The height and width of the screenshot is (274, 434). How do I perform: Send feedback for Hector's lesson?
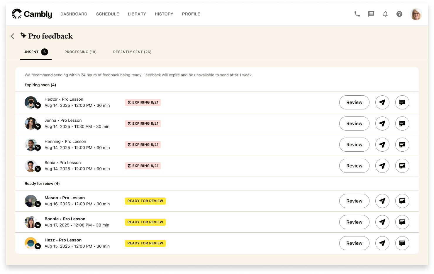[382, 102]
